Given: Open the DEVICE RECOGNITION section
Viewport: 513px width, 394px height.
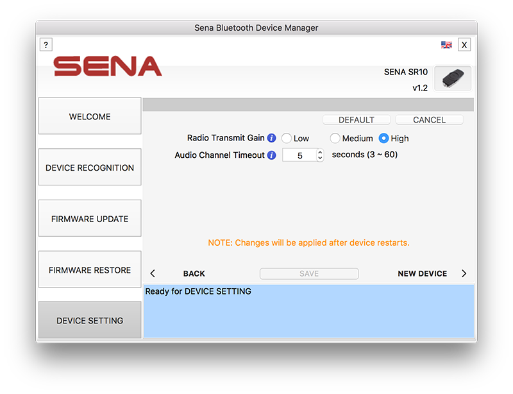Looking at the screenshot, I should click(x=90, y=167).
